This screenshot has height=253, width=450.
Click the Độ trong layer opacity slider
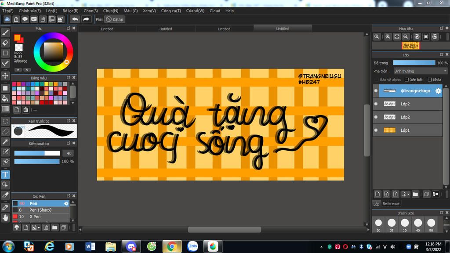coord(414,63)
